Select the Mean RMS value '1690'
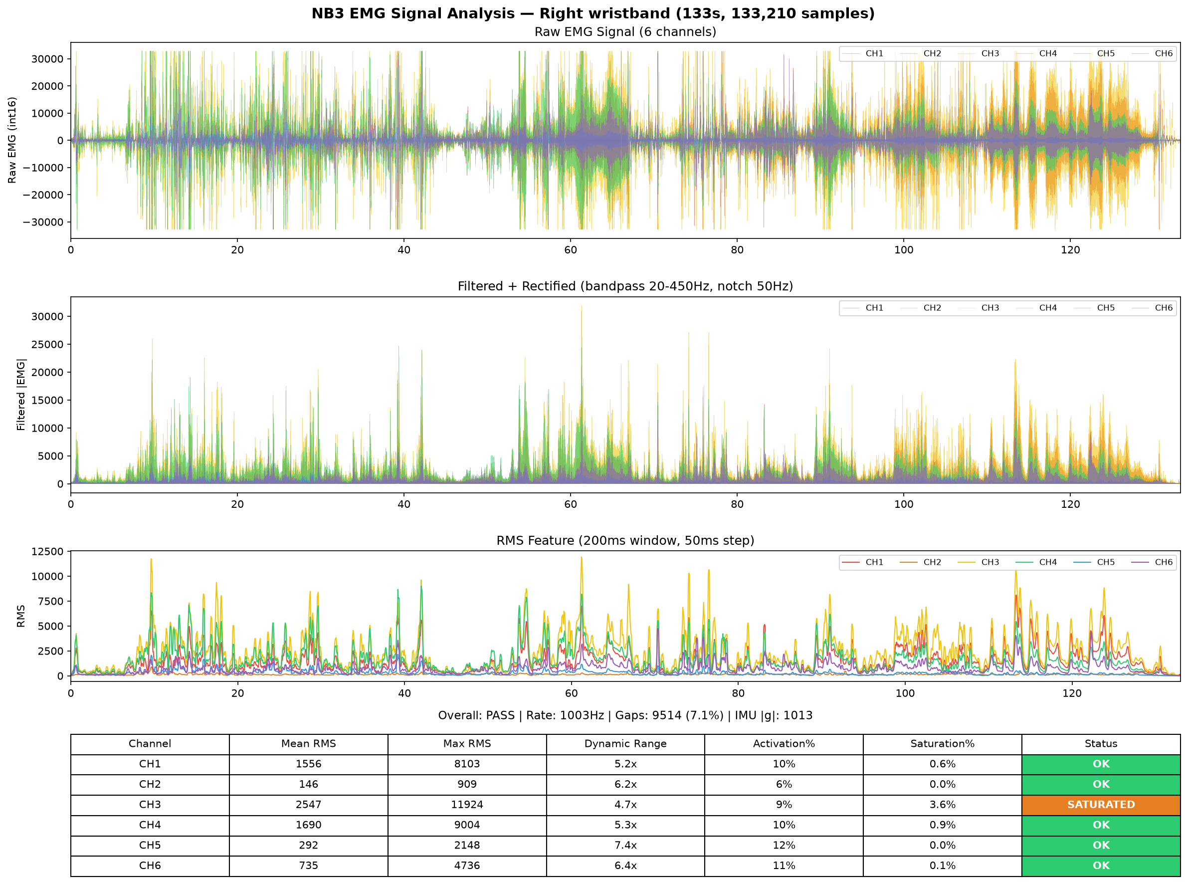 pyautogui.click(x=309, y=825)
